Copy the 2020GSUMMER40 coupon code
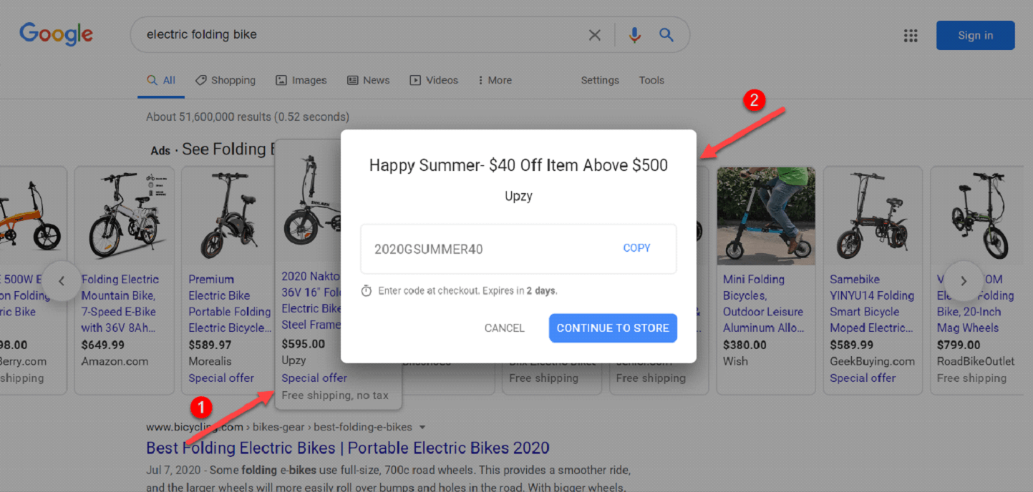The image size is (1033, 492). (x=636, y=248)
